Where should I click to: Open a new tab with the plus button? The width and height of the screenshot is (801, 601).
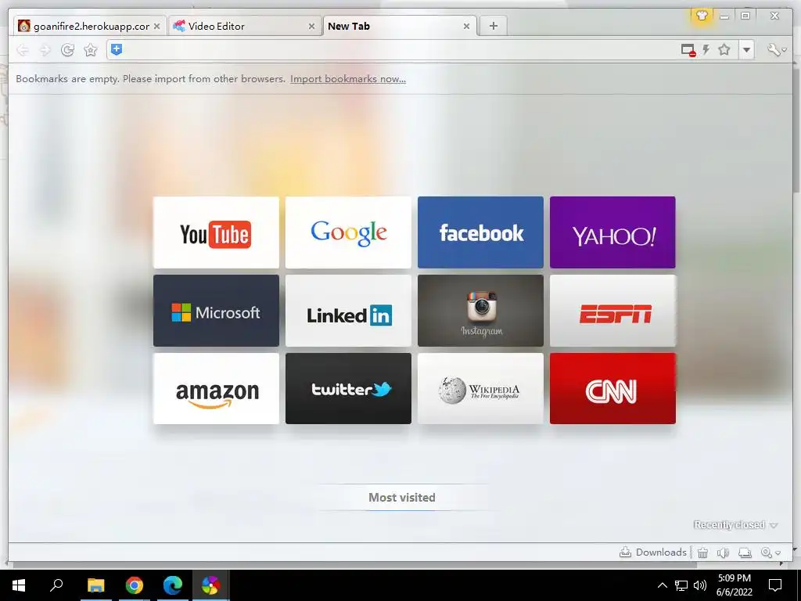click(x=494, y=26)
